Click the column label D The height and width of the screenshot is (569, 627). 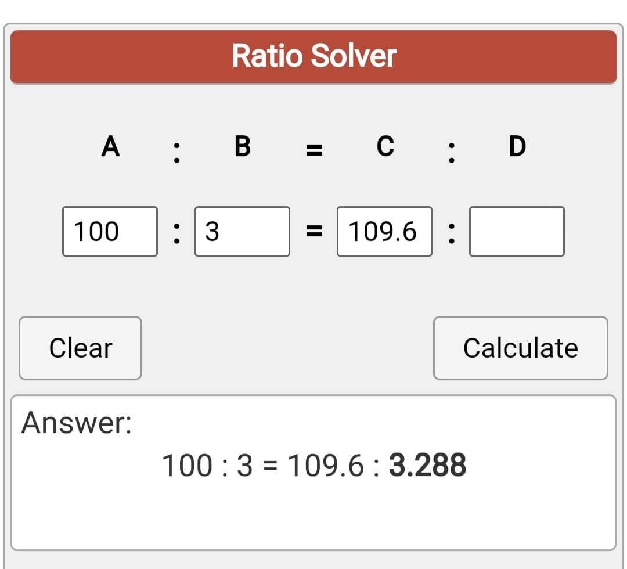coord(517,146)
